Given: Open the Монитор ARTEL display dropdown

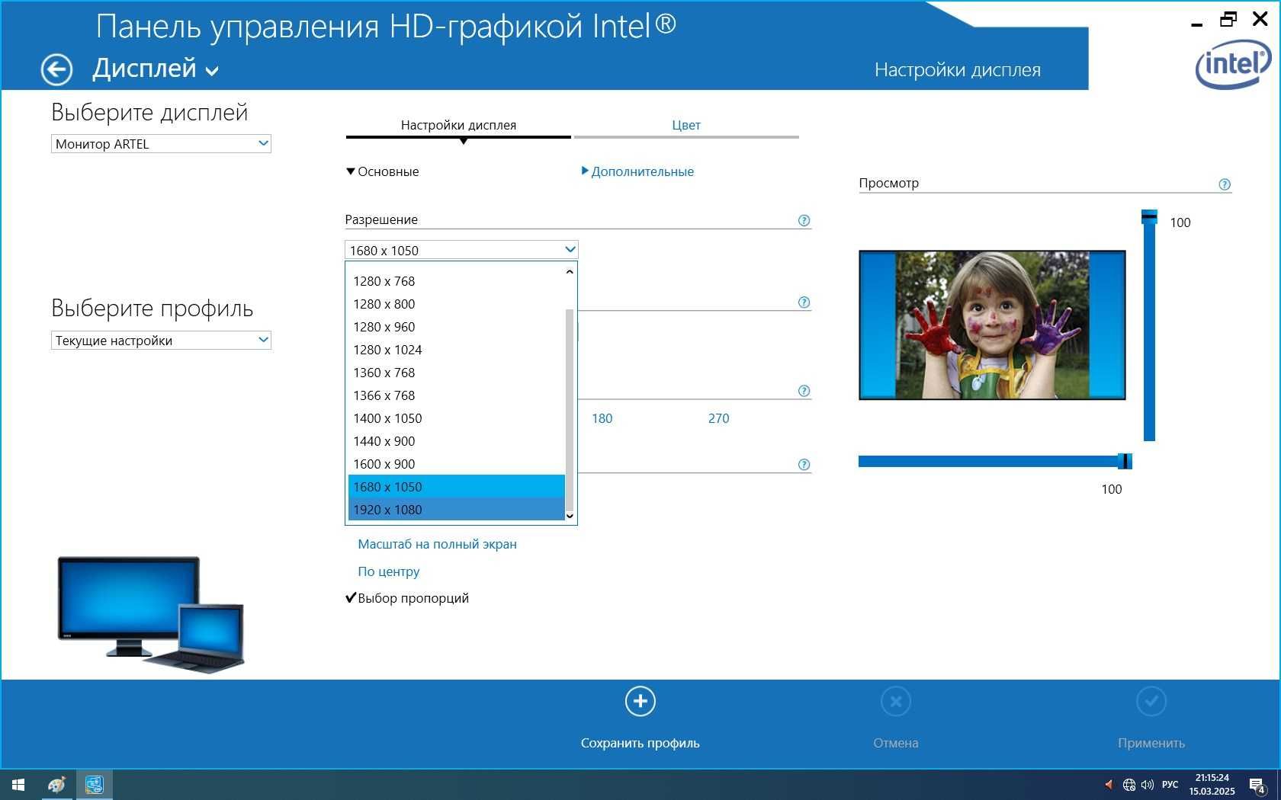Looking at the screenshot, I should coord(161,143).
